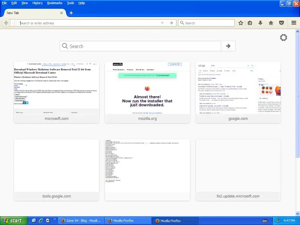Launch Windows Media Player from quick launch

coord(48,221)
